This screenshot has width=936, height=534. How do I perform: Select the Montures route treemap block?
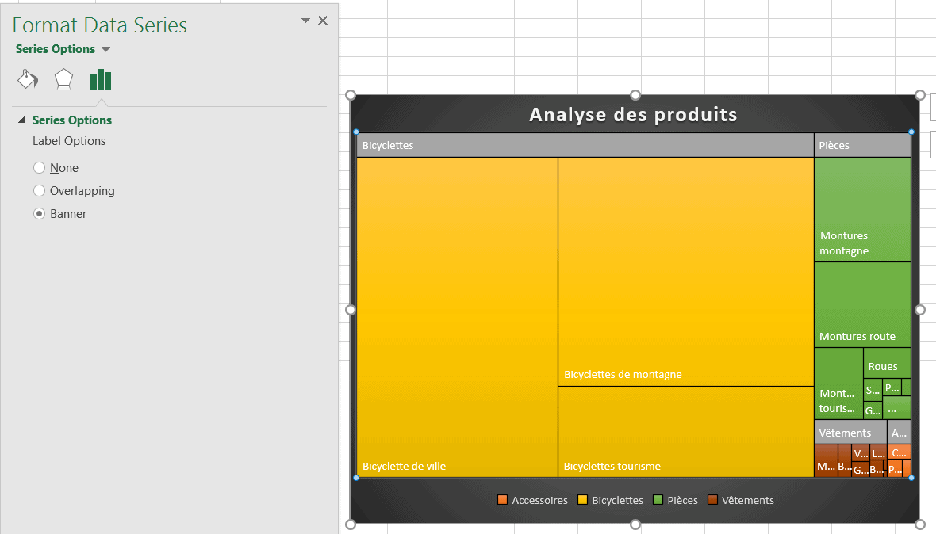coord(861,305)
